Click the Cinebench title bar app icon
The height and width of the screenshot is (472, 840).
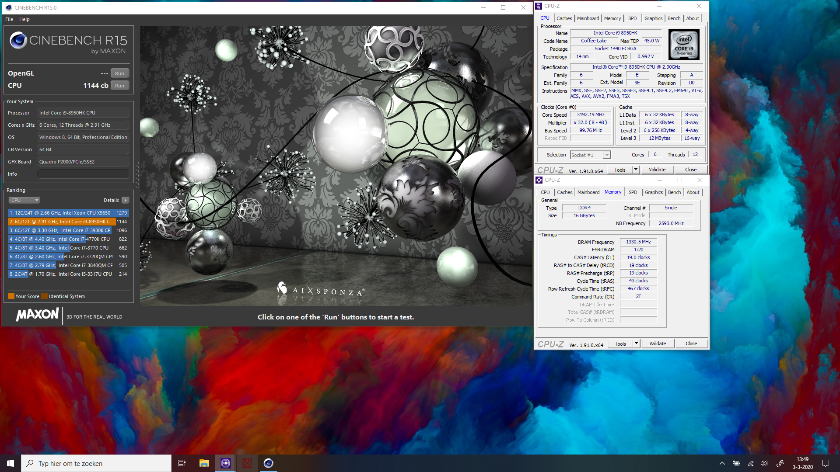point(9,7)
